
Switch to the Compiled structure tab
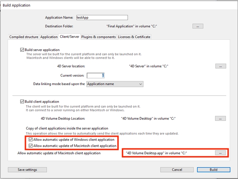23,37
